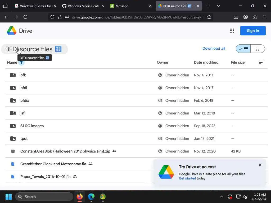Click Download all button

(214, 49)
